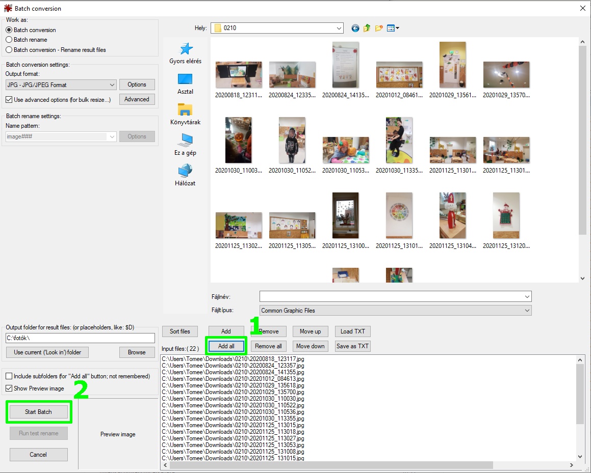This screenshot has width=591, height=473.
Task: Open Gyors elérés quick access shortcut
Action: (185, 53)
